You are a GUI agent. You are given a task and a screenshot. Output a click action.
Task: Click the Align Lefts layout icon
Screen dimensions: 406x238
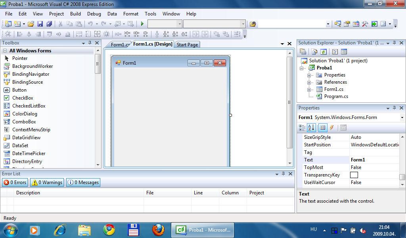tap(20, 34)
